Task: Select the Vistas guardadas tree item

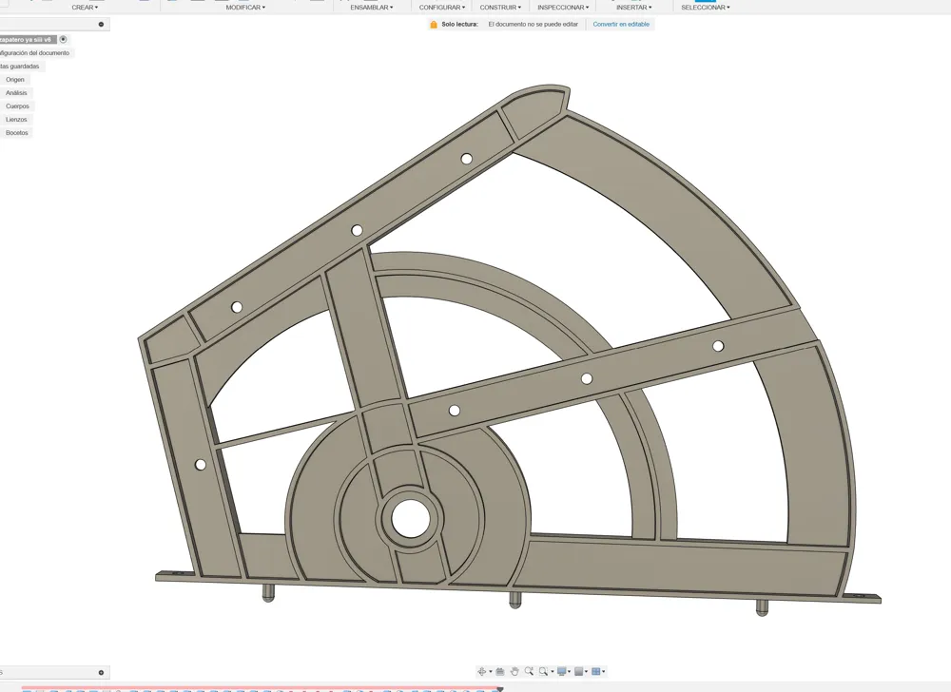Action: point(20,66)
